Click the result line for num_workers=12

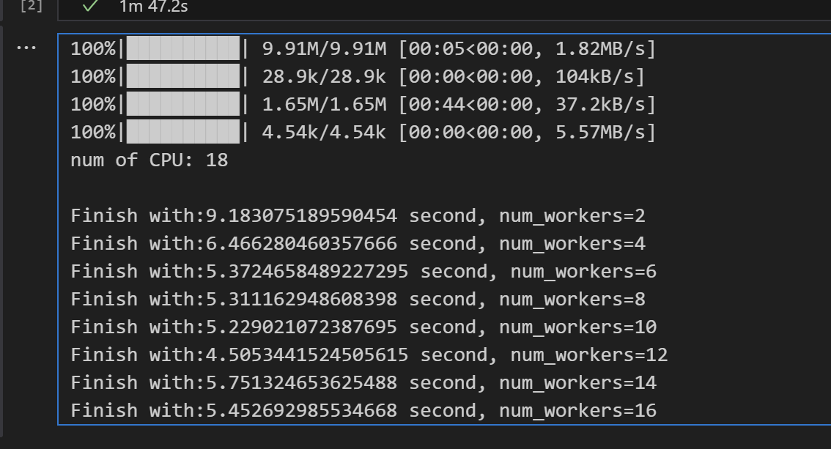[x=369, y=355]
